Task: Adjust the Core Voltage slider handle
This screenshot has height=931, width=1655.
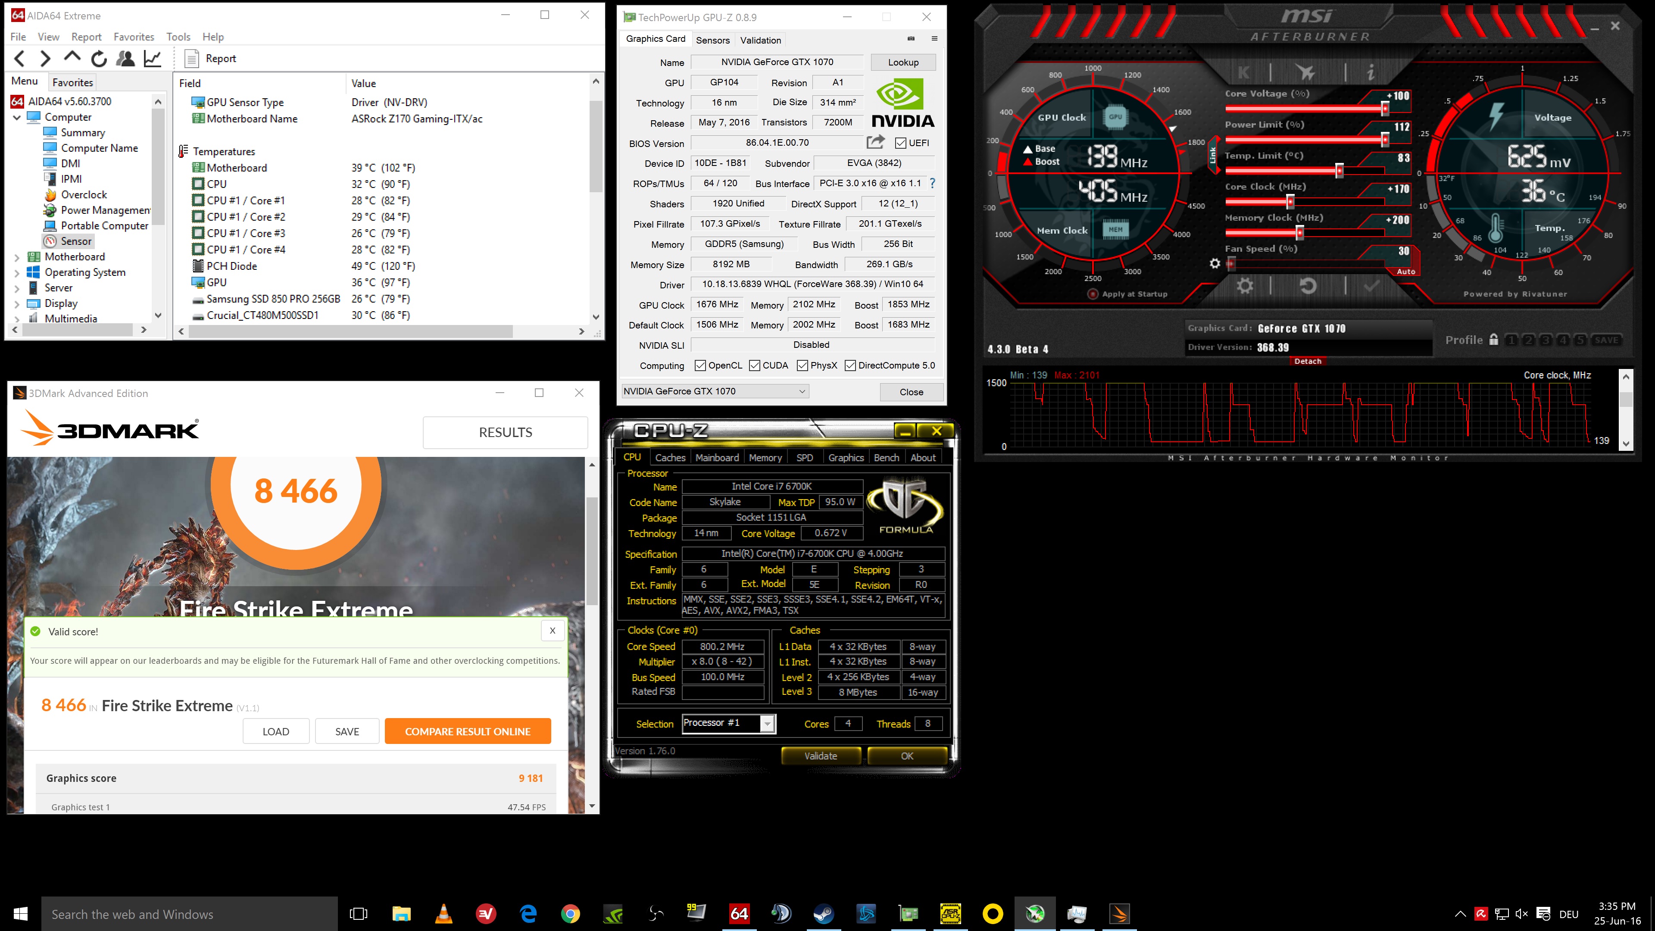Action: click(x=1385, y=109)
